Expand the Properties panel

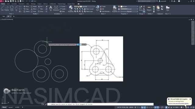click(x=124, y=14)
